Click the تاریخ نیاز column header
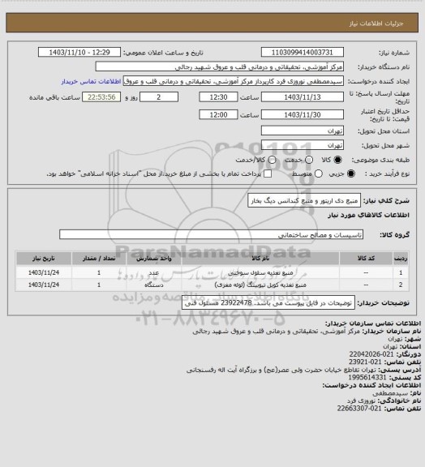The image size is (425, 467). click(44, 259)
